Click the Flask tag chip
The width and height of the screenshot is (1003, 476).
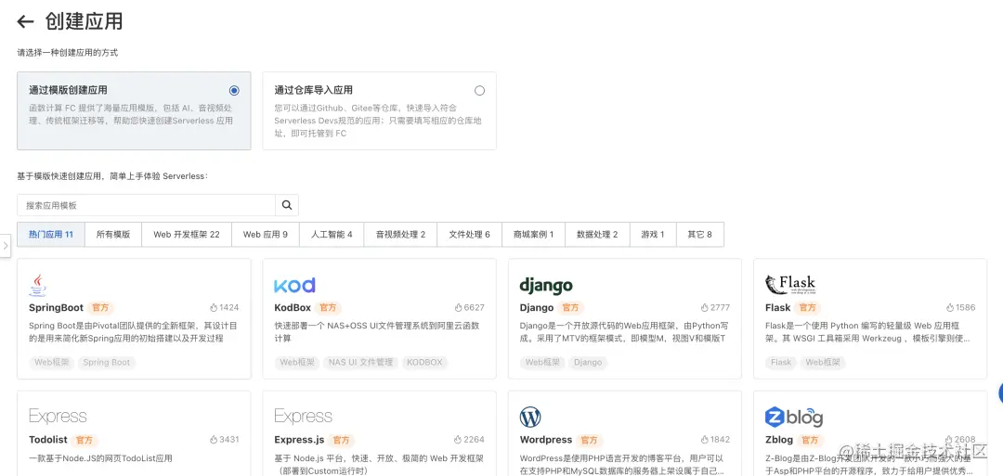click(x=781, y=362)
